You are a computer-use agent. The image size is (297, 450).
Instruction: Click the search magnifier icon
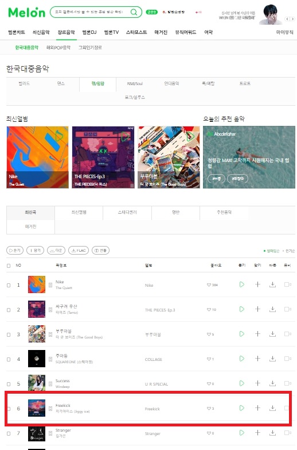pyautogui.click(x=134, y=12)
